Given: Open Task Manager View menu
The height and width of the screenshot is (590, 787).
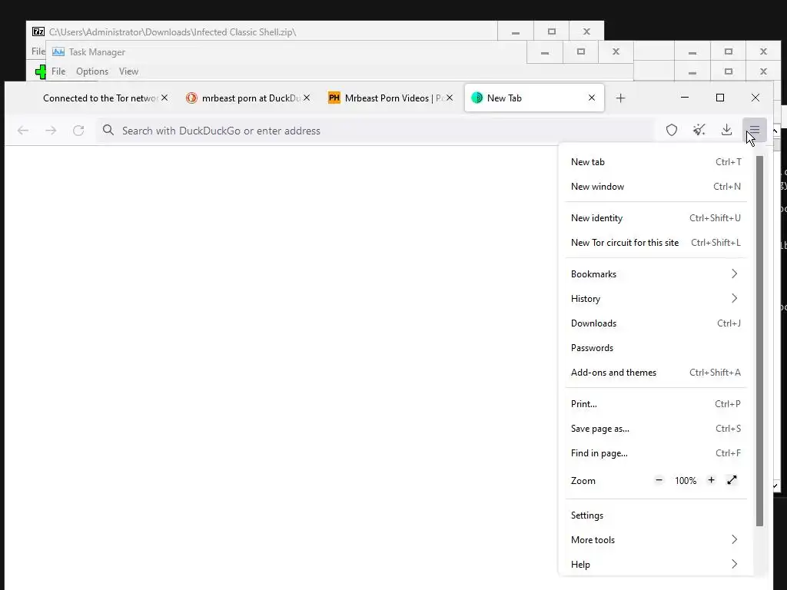Looking at the screenshot, I should (128, 71).
